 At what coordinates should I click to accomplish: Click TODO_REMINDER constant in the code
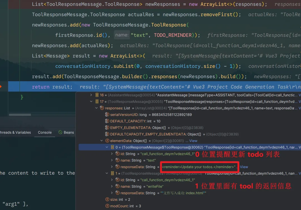tap(173, 35)
